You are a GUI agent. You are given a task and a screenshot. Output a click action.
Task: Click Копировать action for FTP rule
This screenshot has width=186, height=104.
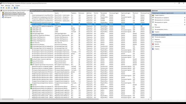coord(158,42)
